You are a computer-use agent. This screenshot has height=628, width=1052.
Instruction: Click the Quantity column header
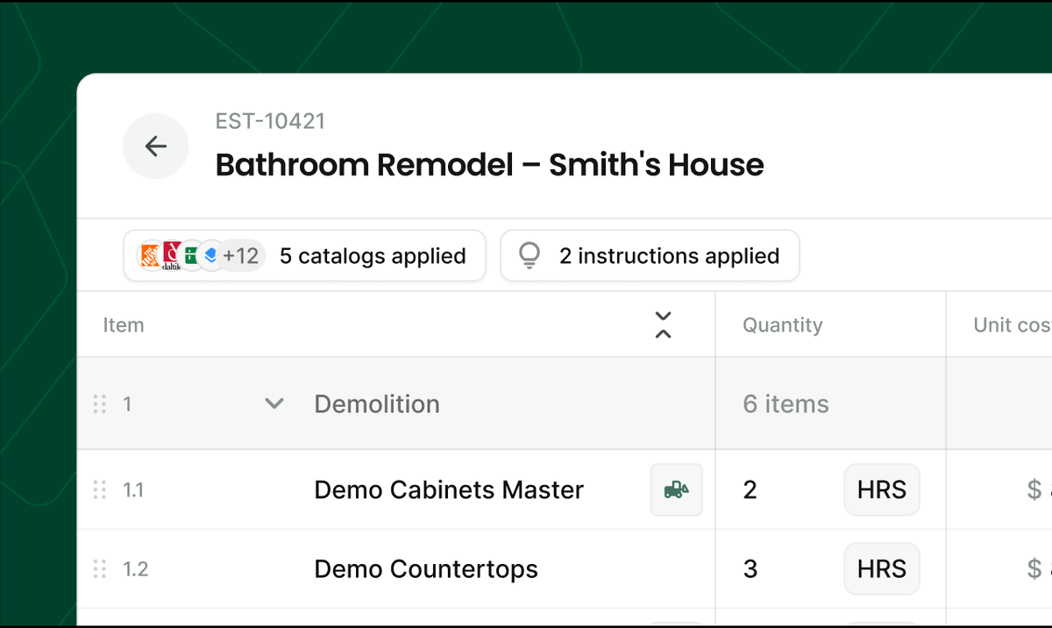coord(783,325)
